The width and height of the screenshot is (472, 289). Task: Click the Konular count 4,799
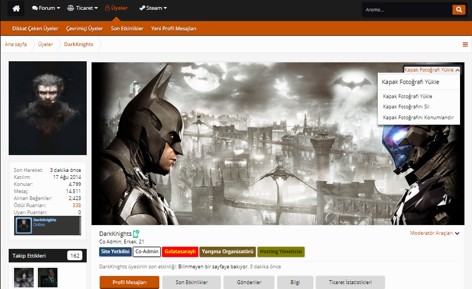(x=75, y=184)
